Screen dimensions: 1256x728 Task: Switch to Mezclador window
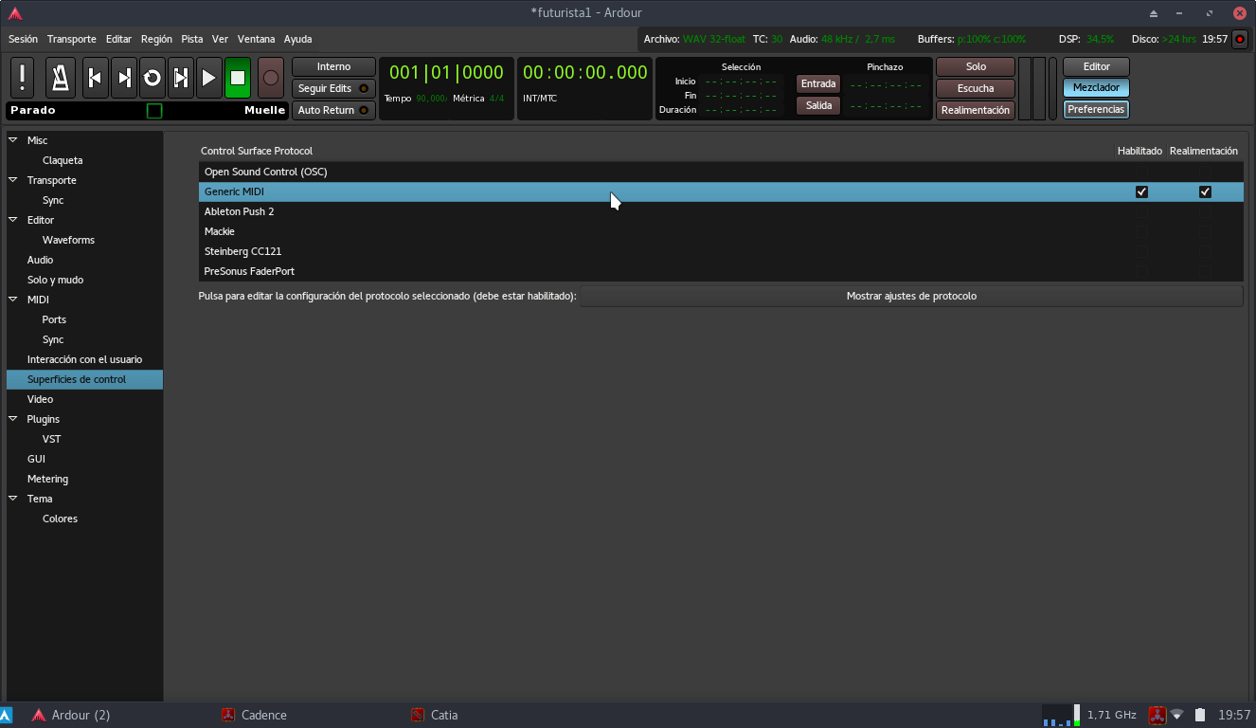(x=1096, y=88)
